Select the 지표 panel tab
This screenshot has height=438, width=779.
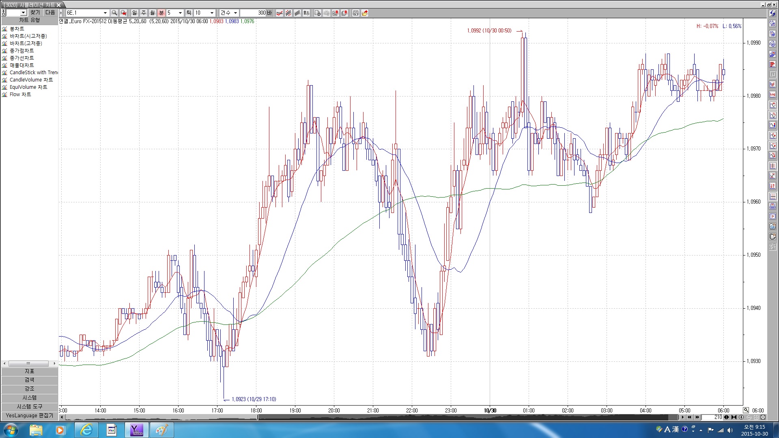pos(29,371)
